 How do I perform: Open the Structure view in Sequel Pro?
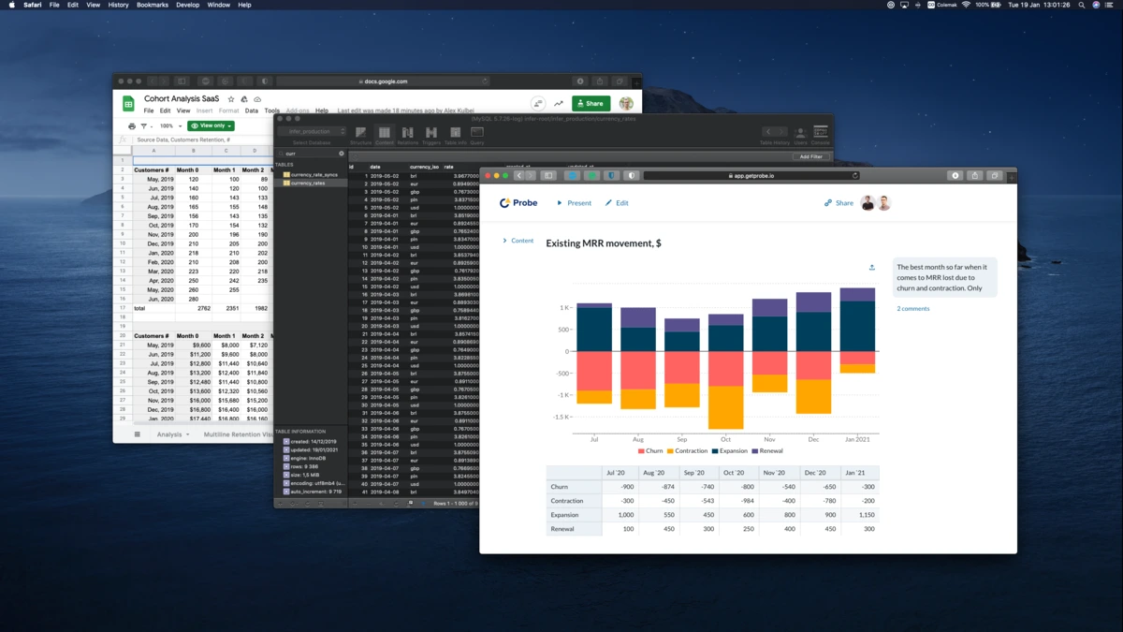coord(360,135)
